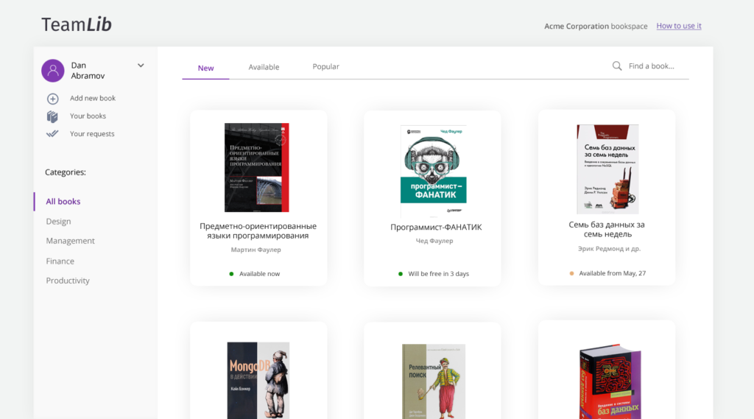The image size is (754, 419).
Task: Click the Will be free in 3 days status
Action: tap(433, 274)
